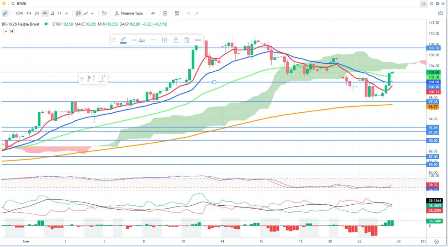Image resolution: width=448 pixels, height=247 pixels.
Task: Open the chart type dropdown arrow
Action: pyautogui.click(x=92, y=13)
